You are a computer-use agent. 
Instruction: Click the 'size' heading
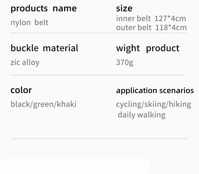coord(124,8)
